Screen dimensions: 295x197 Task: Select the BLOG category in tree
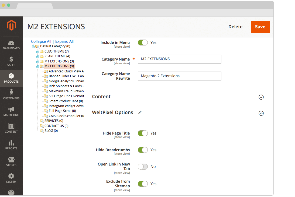coord(51,131)
